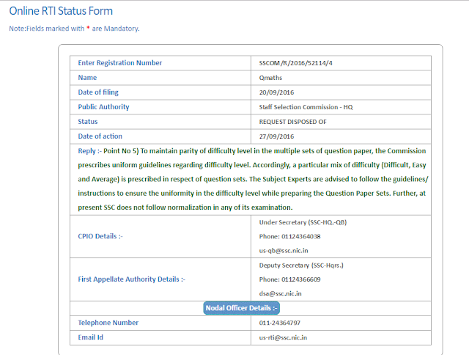Select action date 27/09/2016
Viewport: 469px width, 355px height.
click(276, 136)
